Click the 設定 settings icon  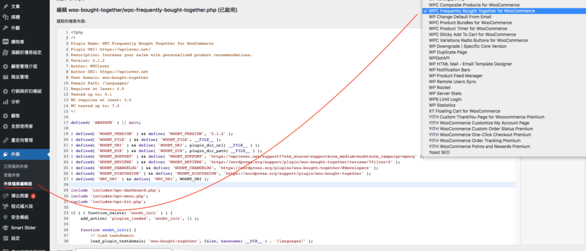coord(5,238)
